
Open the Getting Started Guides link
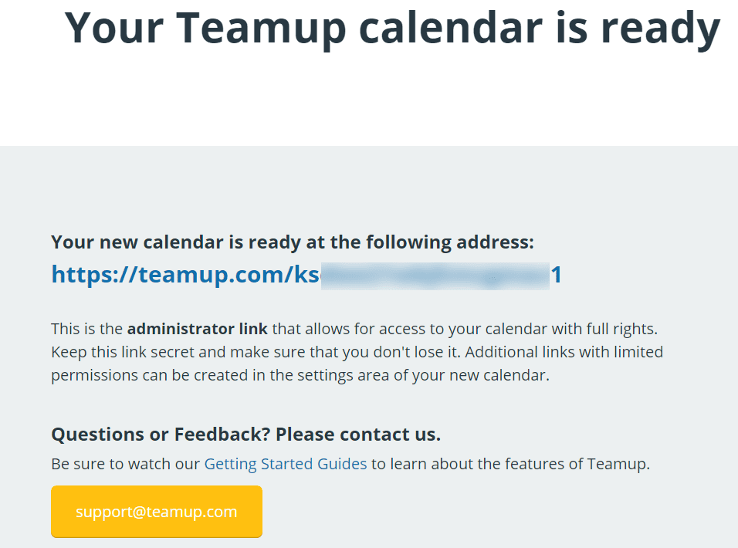(285, 465)
